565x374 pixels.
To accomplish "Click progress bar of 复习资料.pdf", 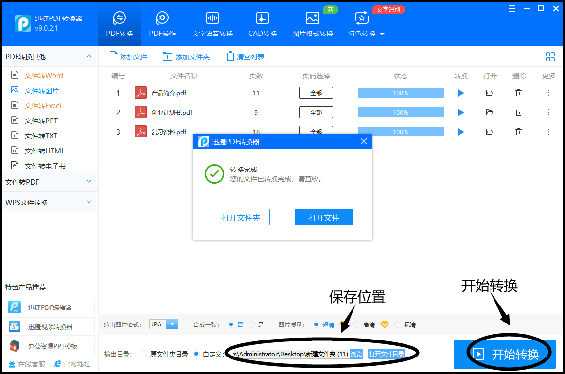I will pyautogui.click(x=401, y=132).
